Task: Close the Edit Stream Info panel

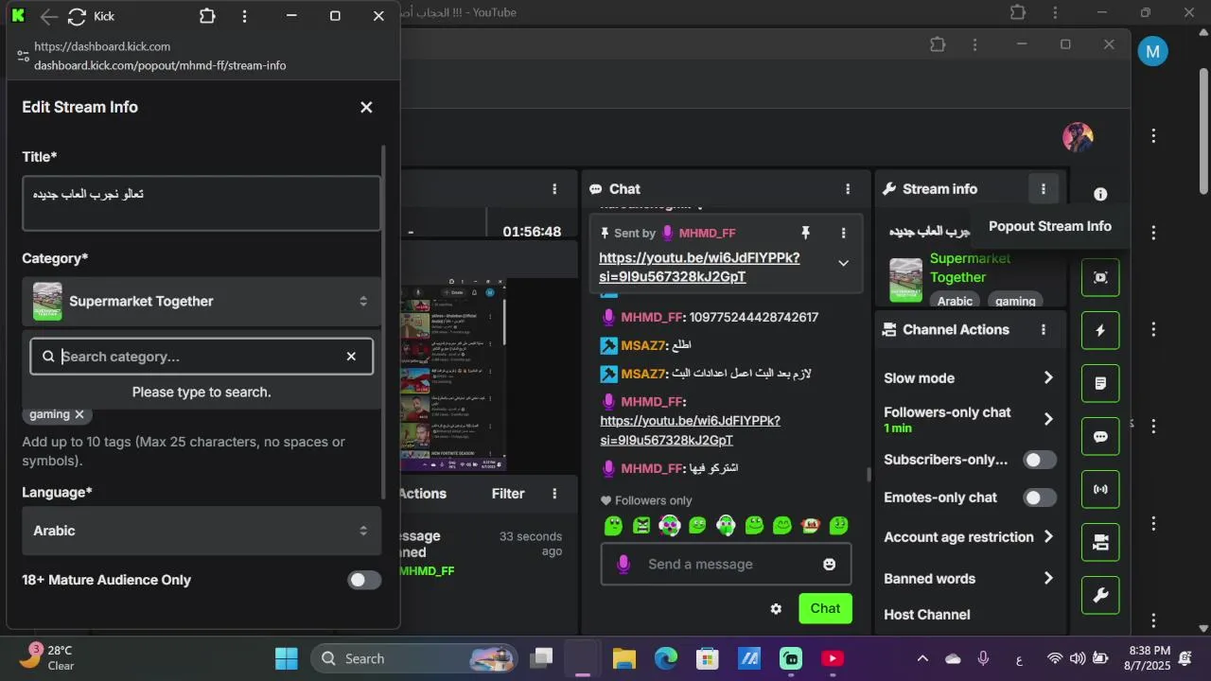Action: coord(366,107)
